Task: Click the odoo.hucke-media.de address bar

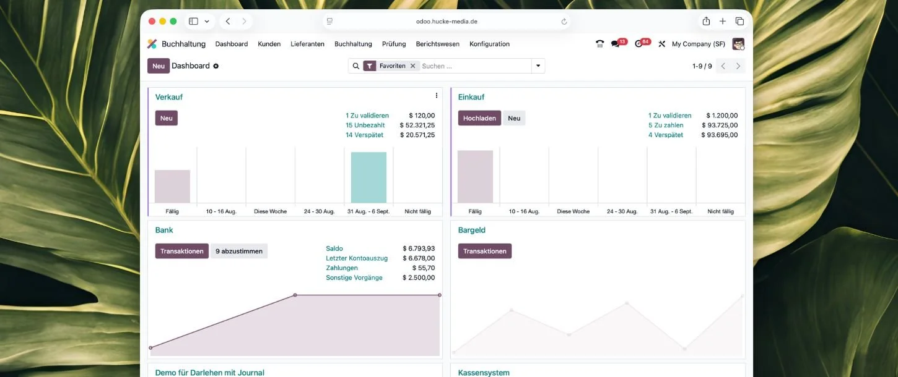Action: [447, 21]
